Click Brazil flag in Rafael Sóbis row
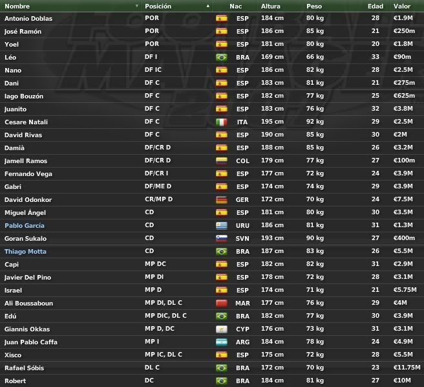The height and width of the screenshot is (387, 424). [222, 368]
